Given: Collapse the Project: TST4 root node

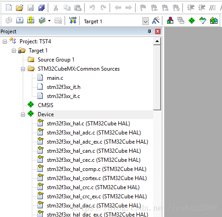Looking at the screenshot, I should click(x=5, y=41).
